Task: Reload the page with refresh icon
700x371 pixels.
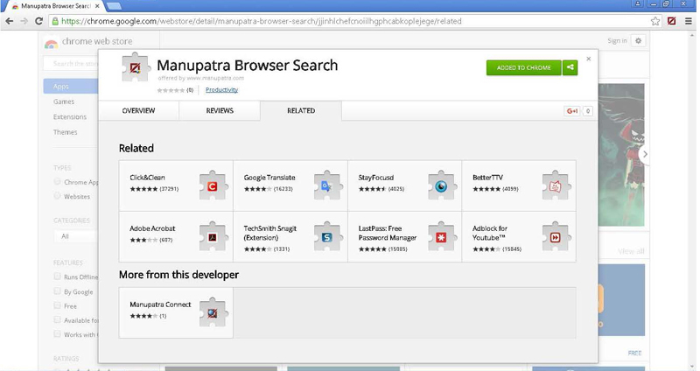Action: (x=38, y=21)
